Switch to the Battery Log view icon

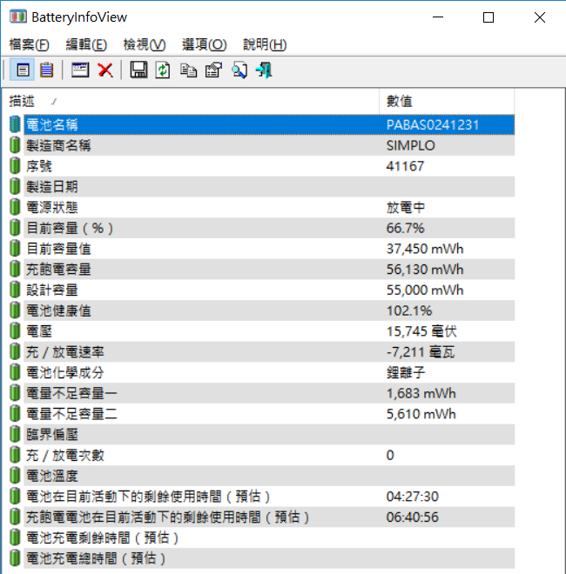(46, 70)
